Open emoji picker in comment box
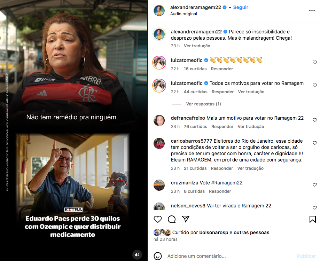The width and height of the screenshot is (320, 261). tap(157, 256)
